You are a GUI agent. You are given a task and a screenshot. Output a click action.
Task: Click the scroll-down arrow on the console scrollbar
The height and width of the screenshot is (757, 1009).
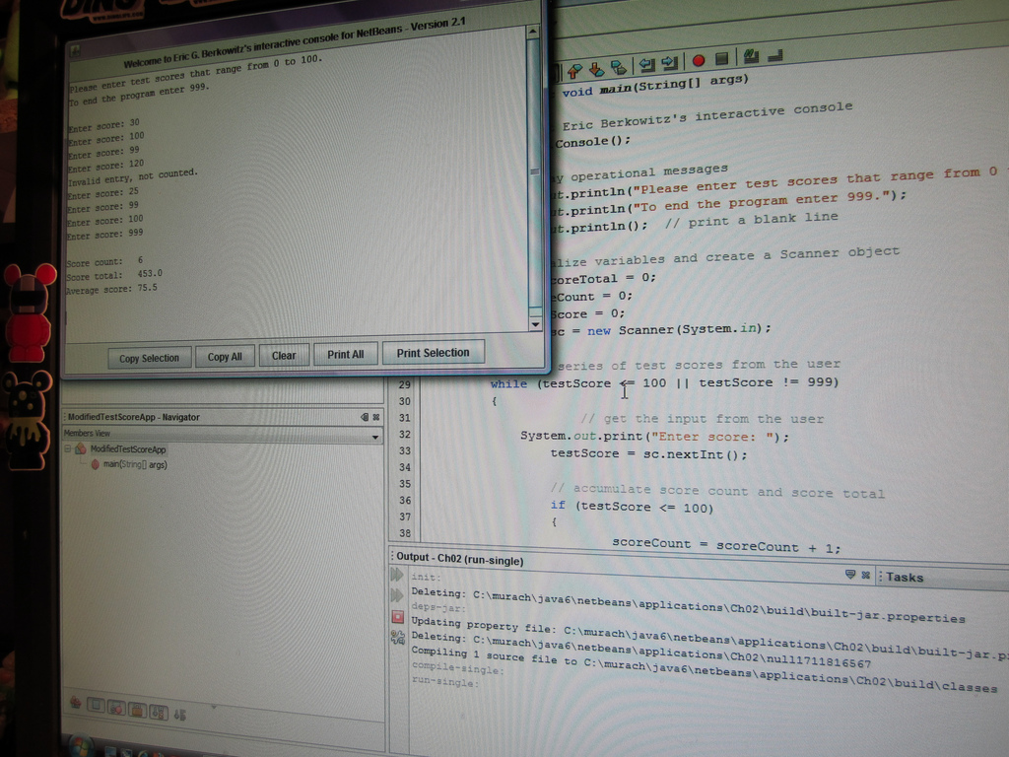click(x=535, y=322)
